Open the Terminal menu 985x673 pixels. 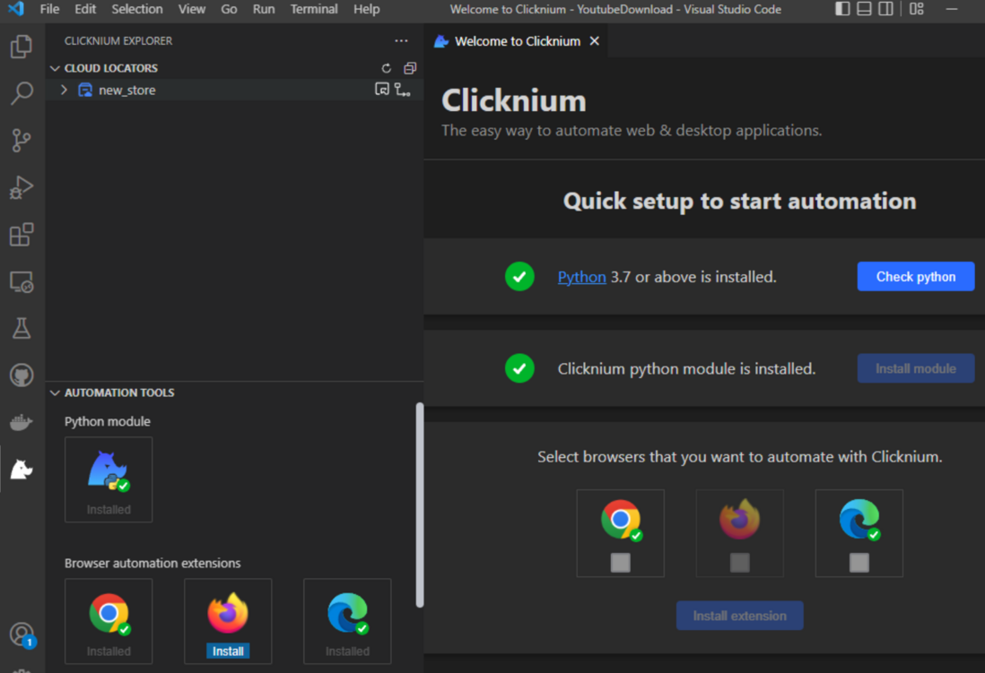pos(313,9)
